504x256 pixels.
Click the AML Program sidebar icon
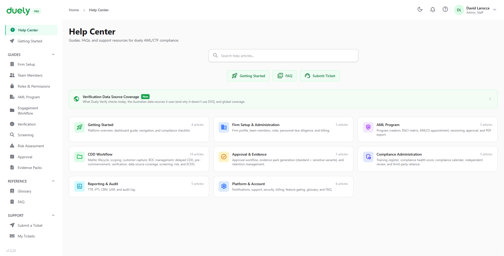point(12,97)
